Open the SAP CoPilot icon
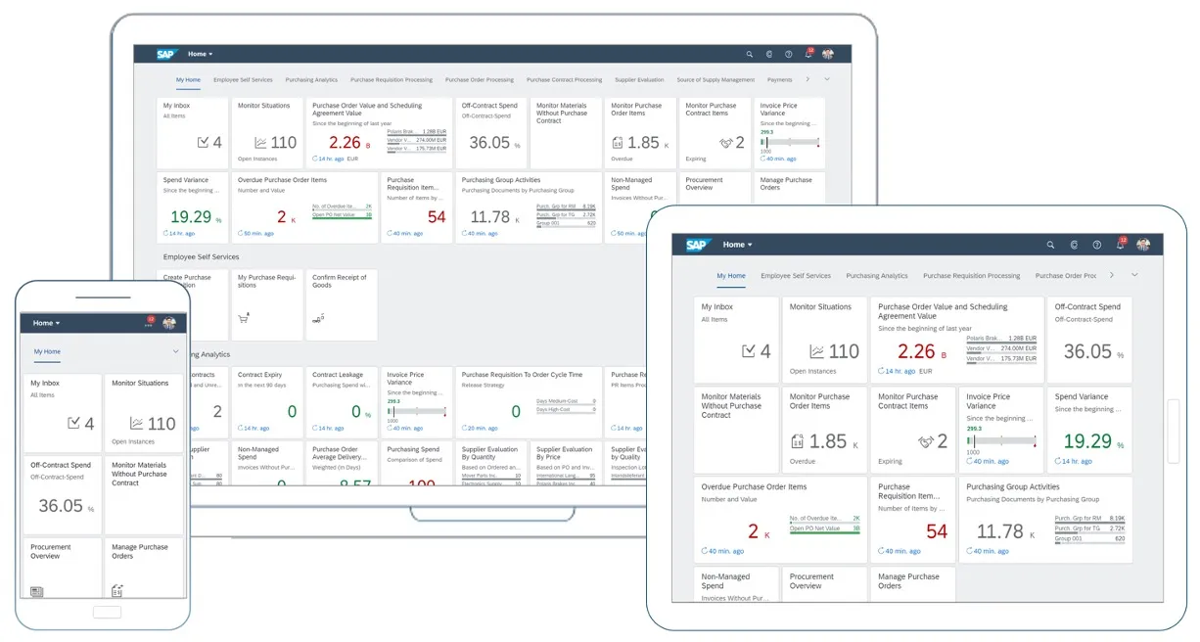Viewport: 1200px width, 642px height. pos(768,54)
